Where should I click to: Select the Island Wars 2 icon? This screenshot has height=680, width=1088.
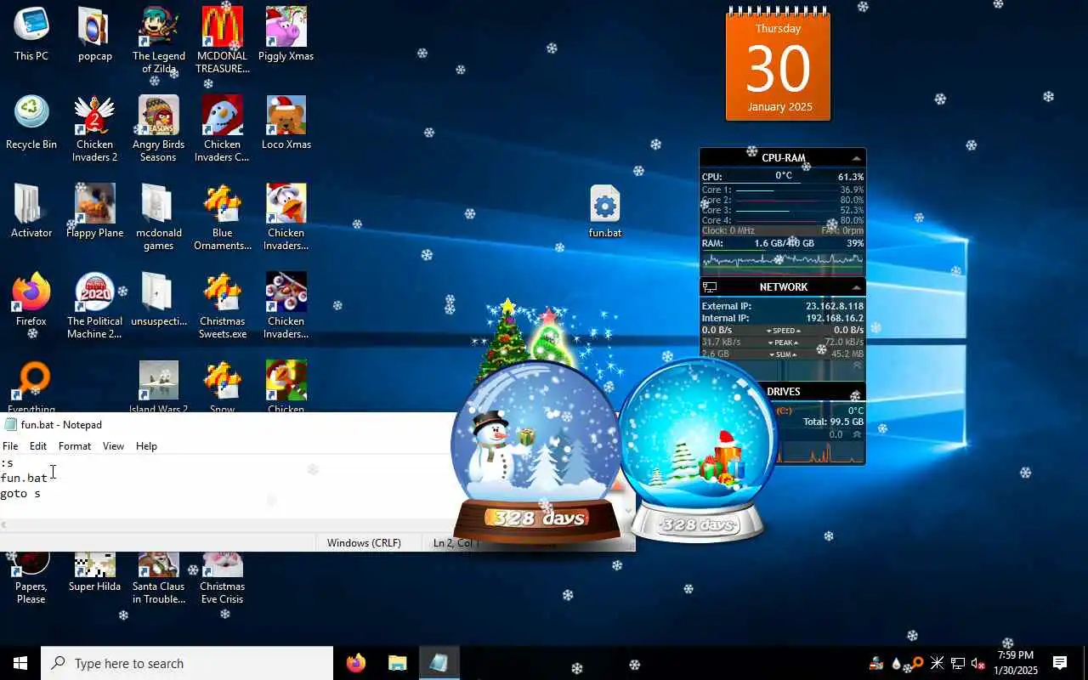pos(158,387)
